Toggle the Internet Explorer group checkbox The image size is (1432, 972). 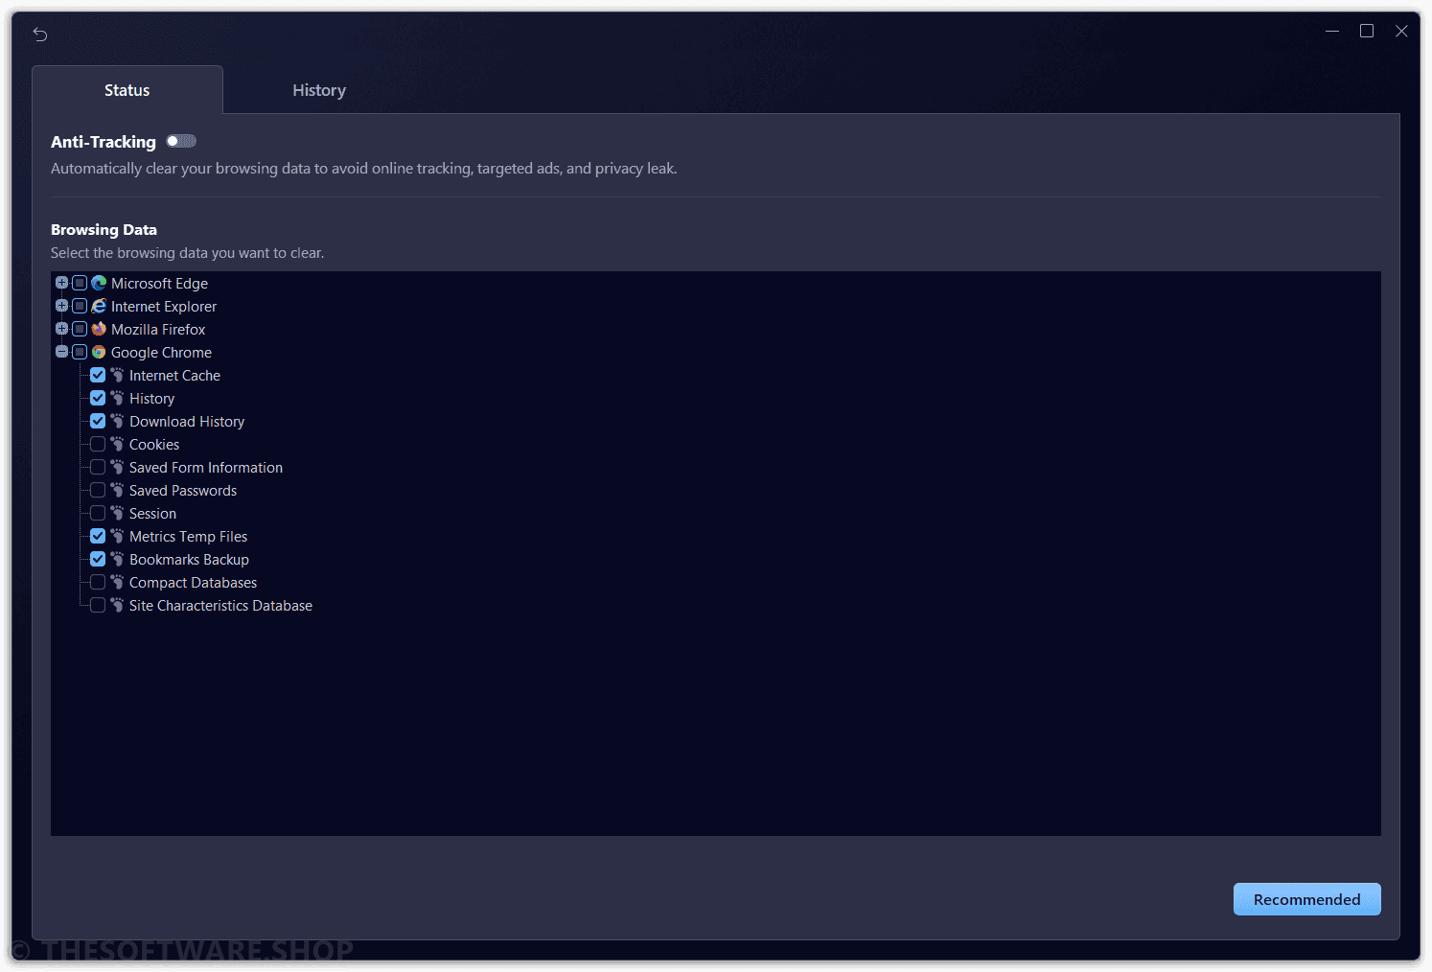coord(80,306)
